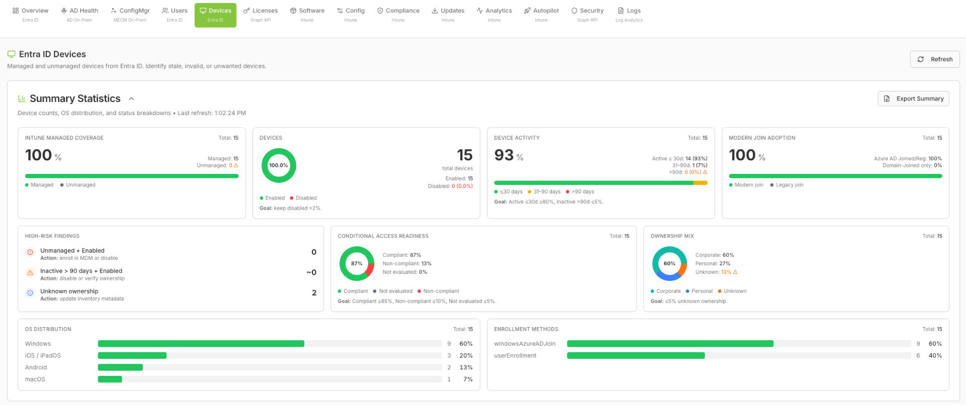Click the "Legacy join" legend entry
Viewport: 966px width, 405px height.
click(787, 185)
